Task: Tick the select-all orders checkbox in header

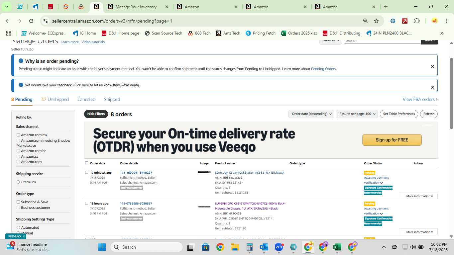Action: coord(87,163)
